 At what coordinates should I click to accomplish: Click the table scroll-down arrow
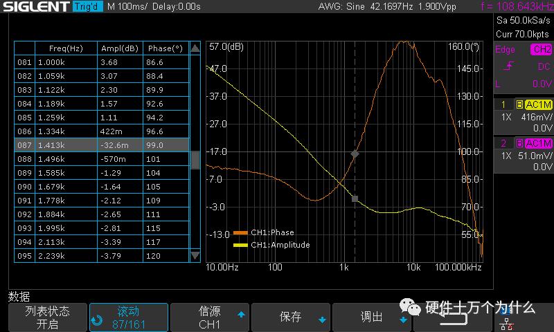click(x=195, y=255)
